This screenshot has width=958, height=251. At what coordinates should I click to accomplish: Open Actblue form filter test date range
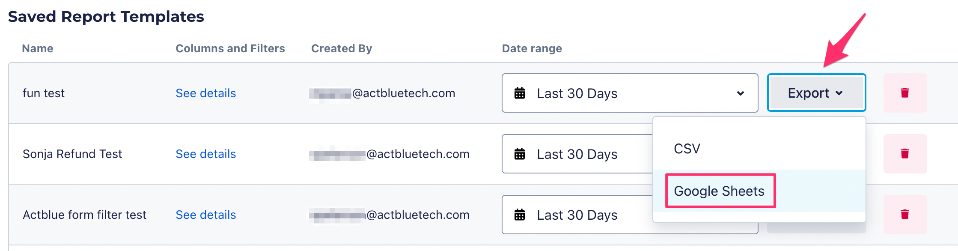click(x=577, y=215)
